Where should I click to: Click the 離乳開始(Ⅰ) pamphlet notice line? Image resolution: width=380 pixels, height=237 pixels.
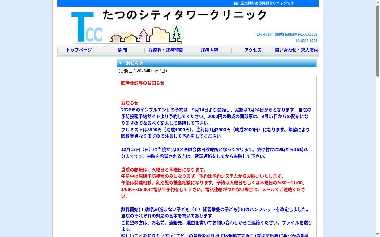coord(215,209)
